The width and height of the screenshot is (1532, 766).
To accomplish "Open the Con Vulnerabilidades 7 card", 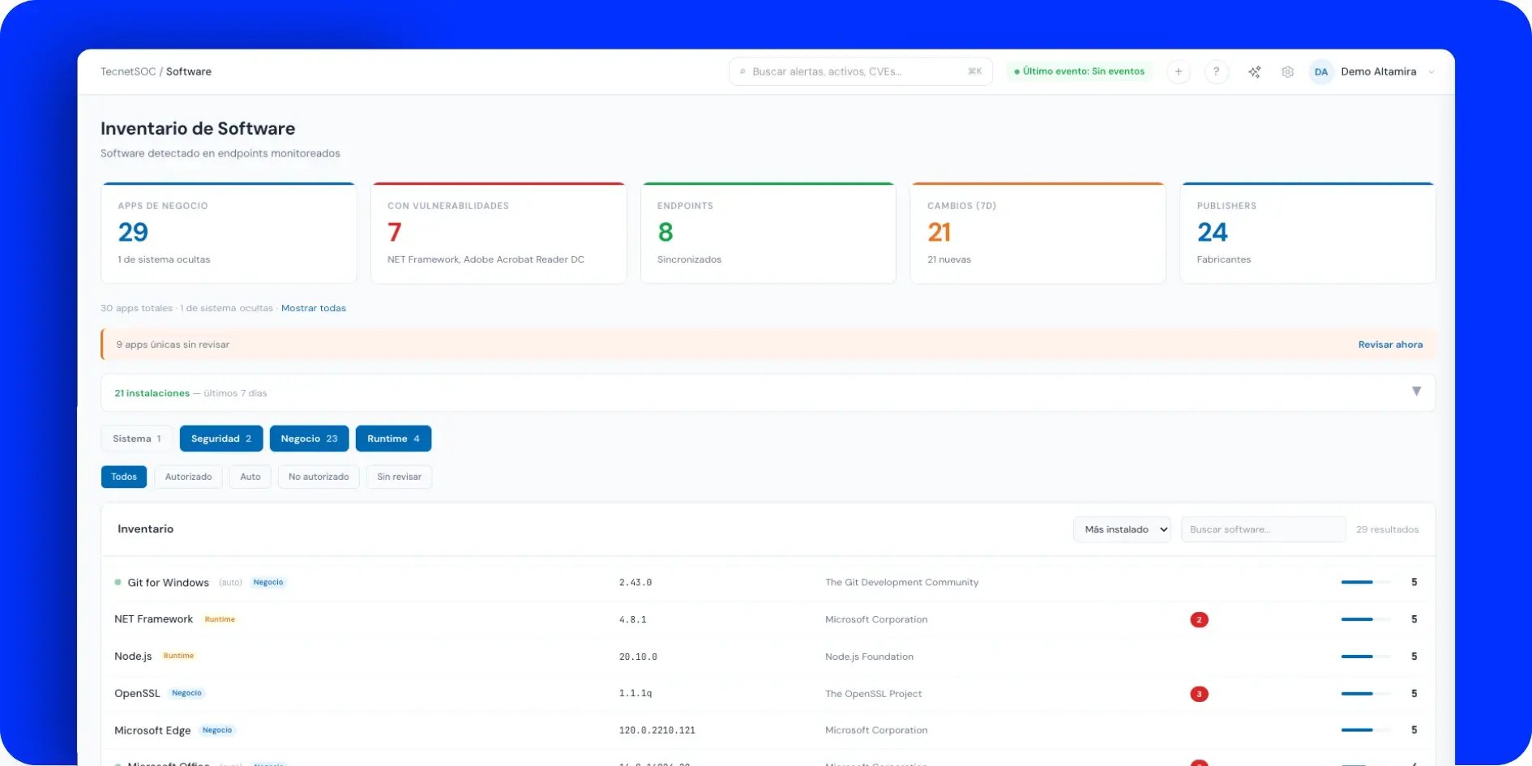I will [x=499, y=233].
